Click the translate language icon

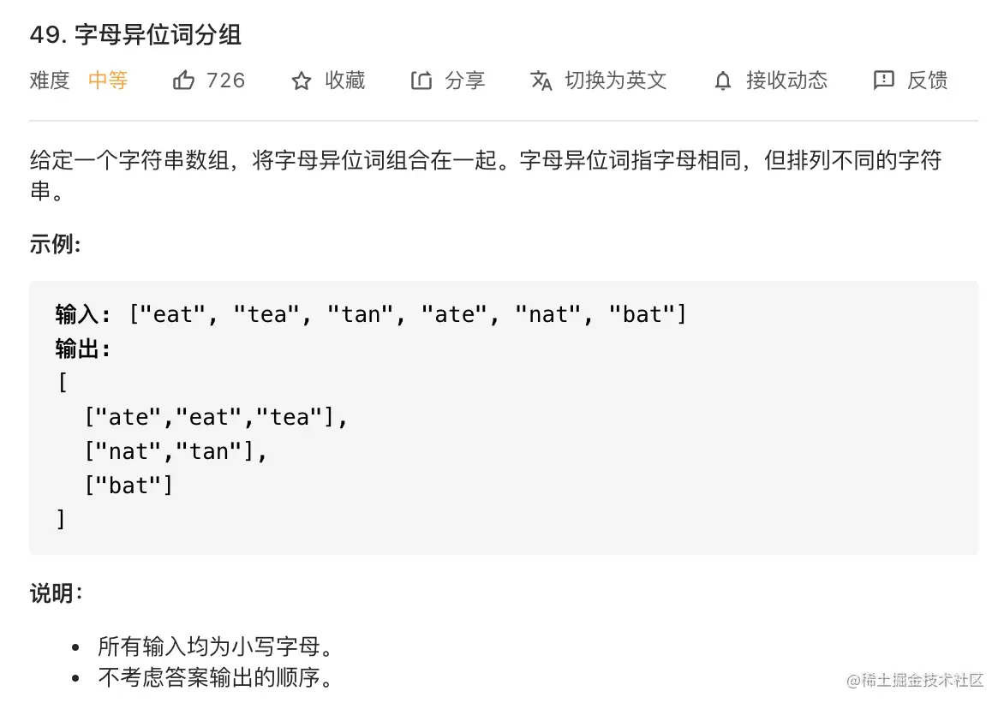tap(541, 80)
